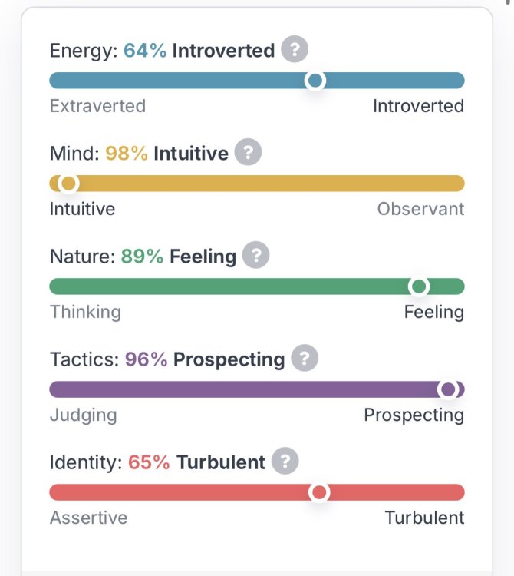Open the Energy trait help question mark
The width and height of the screenshot is (514, 576).
click(x=295, y=49)
